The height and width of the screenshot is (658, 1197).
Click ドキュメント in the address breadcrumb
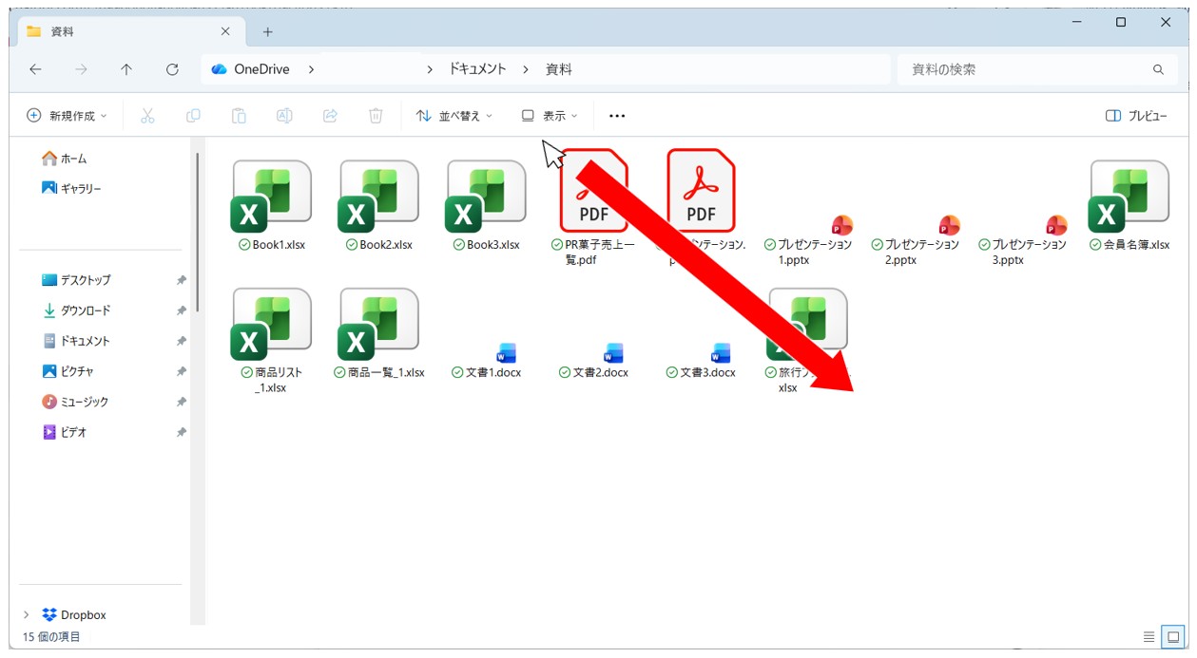[x=477, y=69]
